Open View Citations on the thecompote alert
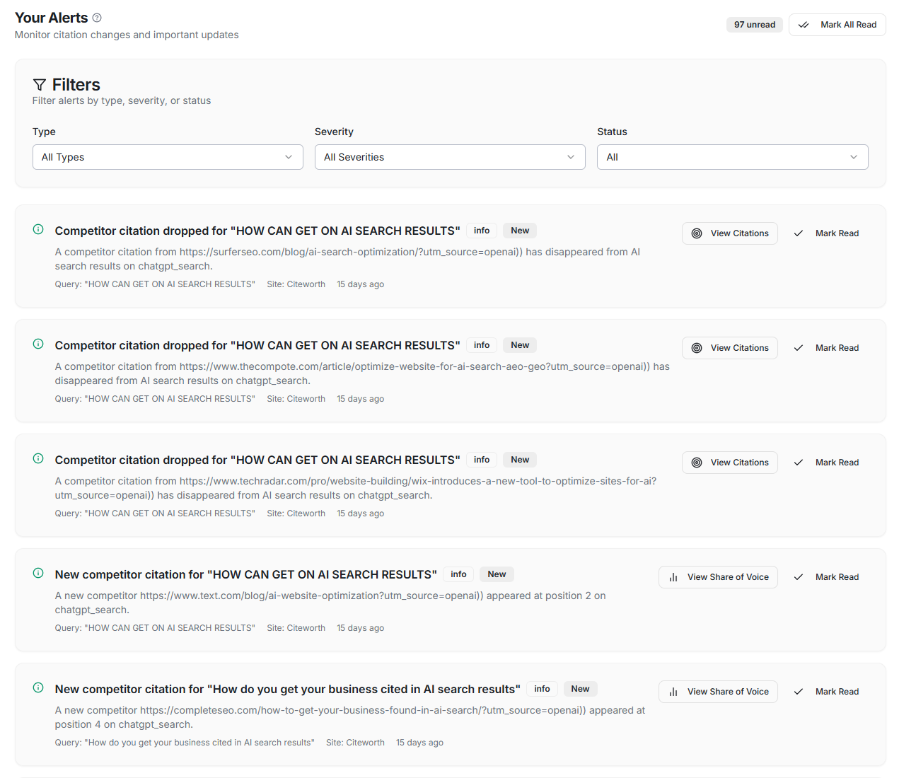899x778 pixels. (729, 347)
